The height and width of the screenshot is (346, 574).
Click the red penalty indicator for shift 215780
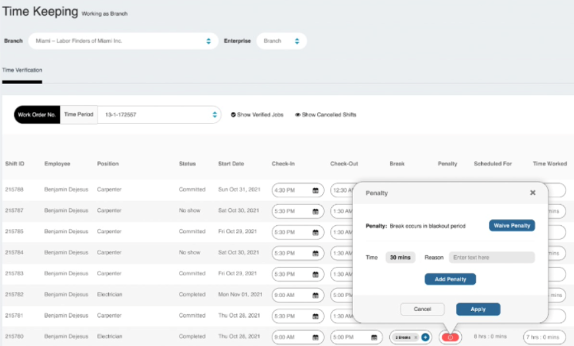click(x=450, y=337)
